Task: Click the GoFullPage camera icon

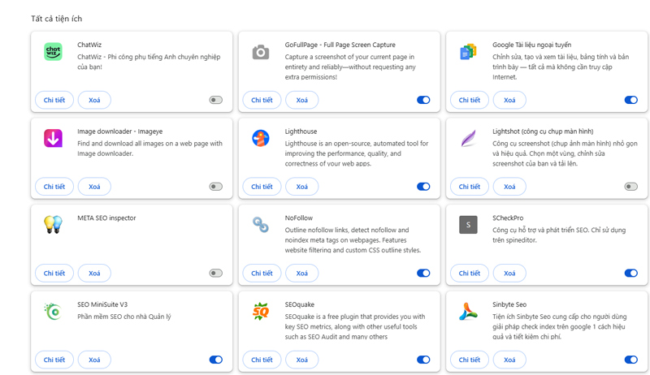Action: tap(260, 52)
